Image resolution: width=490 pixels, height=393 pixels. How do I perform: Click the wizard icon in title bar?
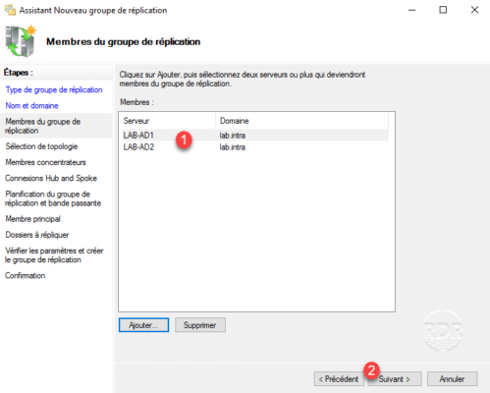coord(10,10)
